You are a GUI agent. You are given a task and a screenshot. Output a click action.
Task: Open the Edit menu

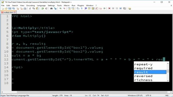coord(8,5)
